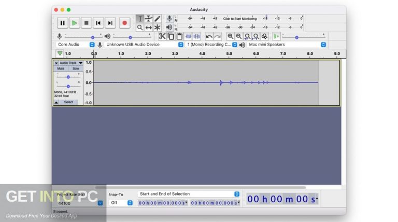Click the Play-at-Speed green button
398x222 pixels.
click(x=276, y=36)
